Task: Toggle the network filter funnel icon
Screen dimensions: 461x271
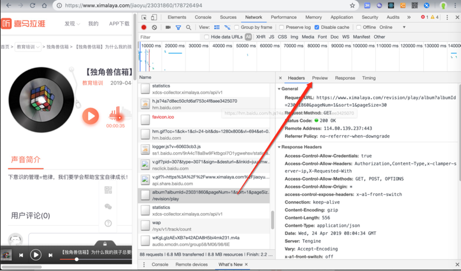Action: pos(178,27)
